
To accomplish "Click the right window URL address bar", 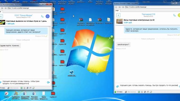I will 152,7.
